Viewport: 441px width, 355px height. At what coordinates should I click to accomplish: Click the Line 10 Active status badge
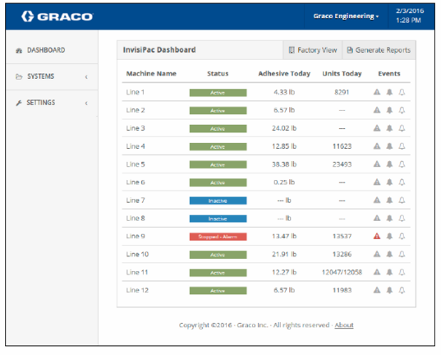pyautogui.click(x=218, y=255)
